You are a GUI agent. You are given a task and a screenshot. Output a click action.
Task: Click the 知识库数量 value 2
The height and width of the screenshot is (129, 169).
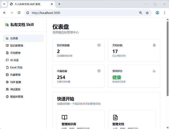point(58,51)
